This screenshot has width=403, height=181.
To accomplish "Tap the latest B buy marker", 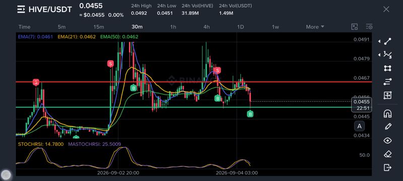I will click(250, 114).
